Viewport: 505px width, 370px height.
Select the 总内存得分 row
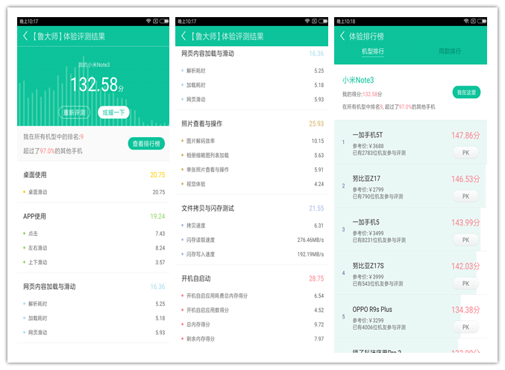(x=251, y=325)
